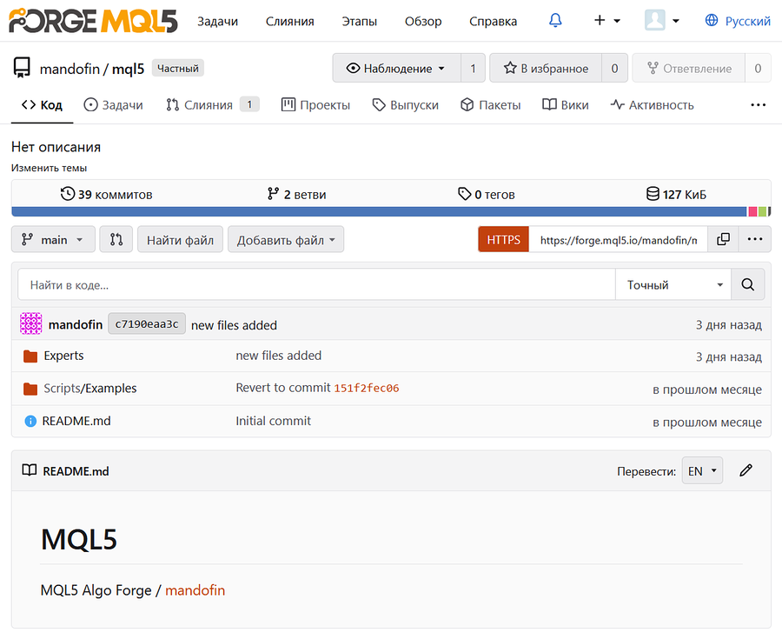Image resolution: width=782 pixels, height=639 pixels.
Task: Open the EN translate language dropdown
Action: (702, 470)
